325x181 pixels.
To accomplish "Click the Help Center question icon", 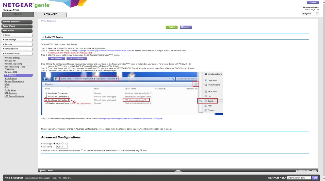I will 41,171.
